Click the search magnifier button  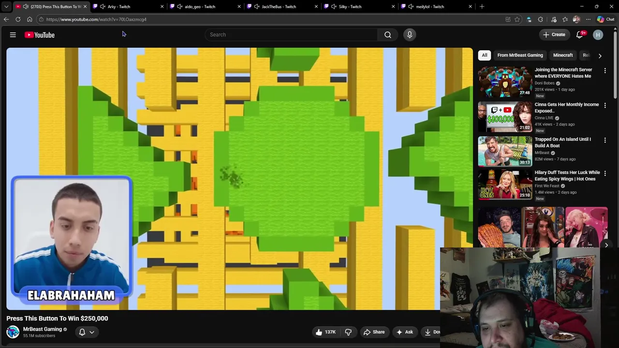(x=388, y=35)
